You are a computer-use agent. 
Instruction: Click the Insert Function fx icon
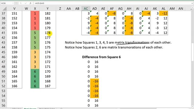coord(30,3)
